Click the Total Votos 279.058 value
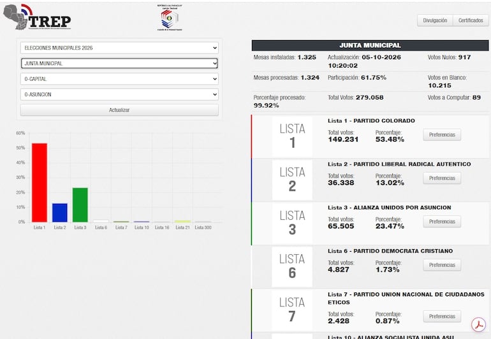The height and width of the screenshot is (339, 491). 370,97
